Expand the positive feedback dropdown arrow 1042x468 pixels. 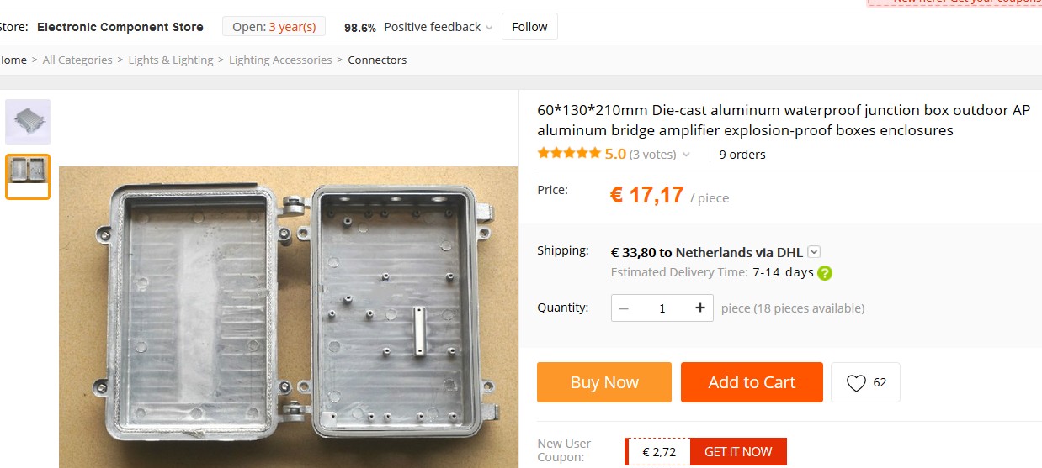click(489, 28)
